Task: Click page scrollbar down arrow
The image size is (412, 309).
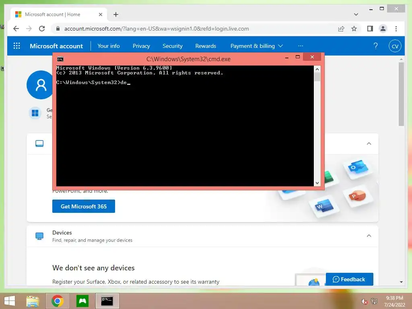Action: pyautogui.click(x=401, y=282)
